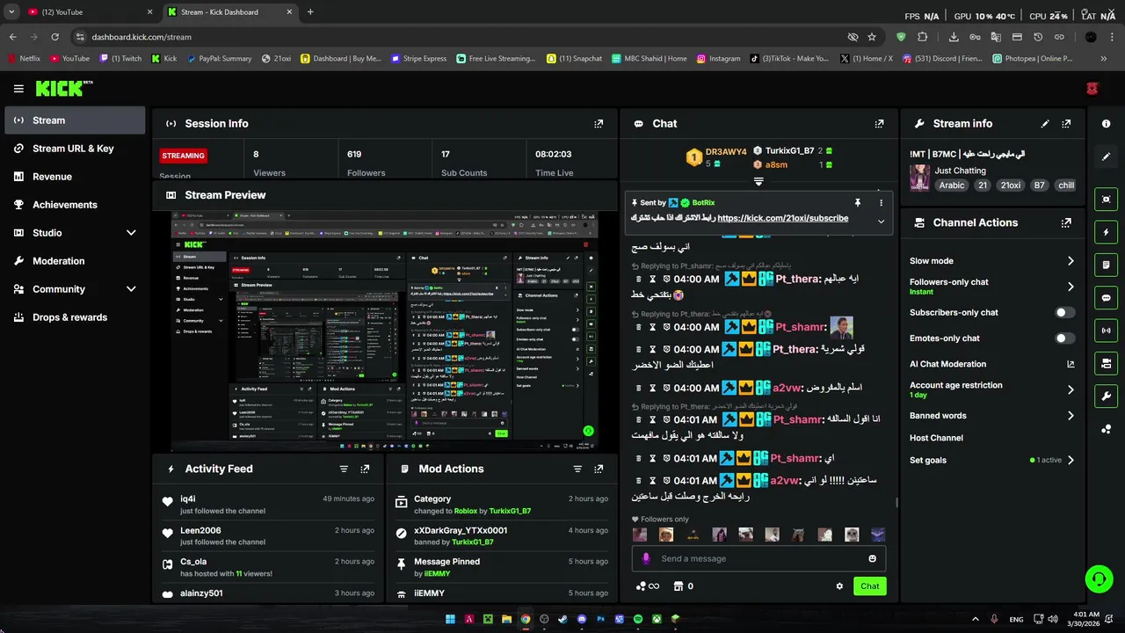Expand Slow mode options
This screenshot has height=633, width=1125.
(1070, 261)
